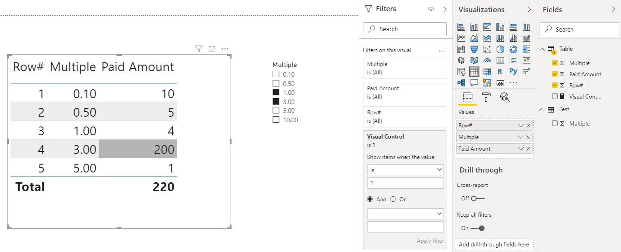This screenshot has width=621, height=252.
Task: Select the clustered bar chart visual
Action: click(487, 27)
